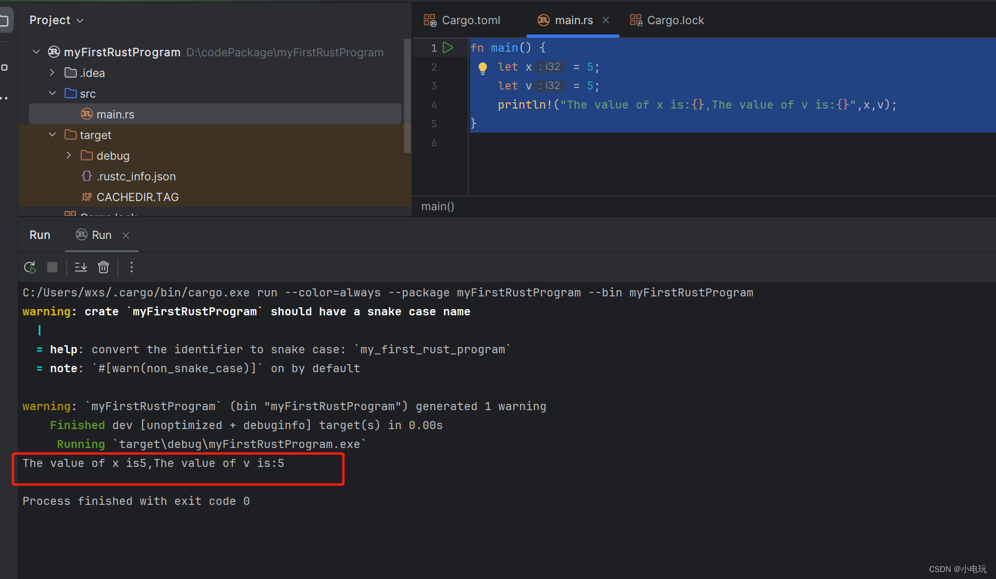Click the 'Finished dev' build status line

(246, 425)
